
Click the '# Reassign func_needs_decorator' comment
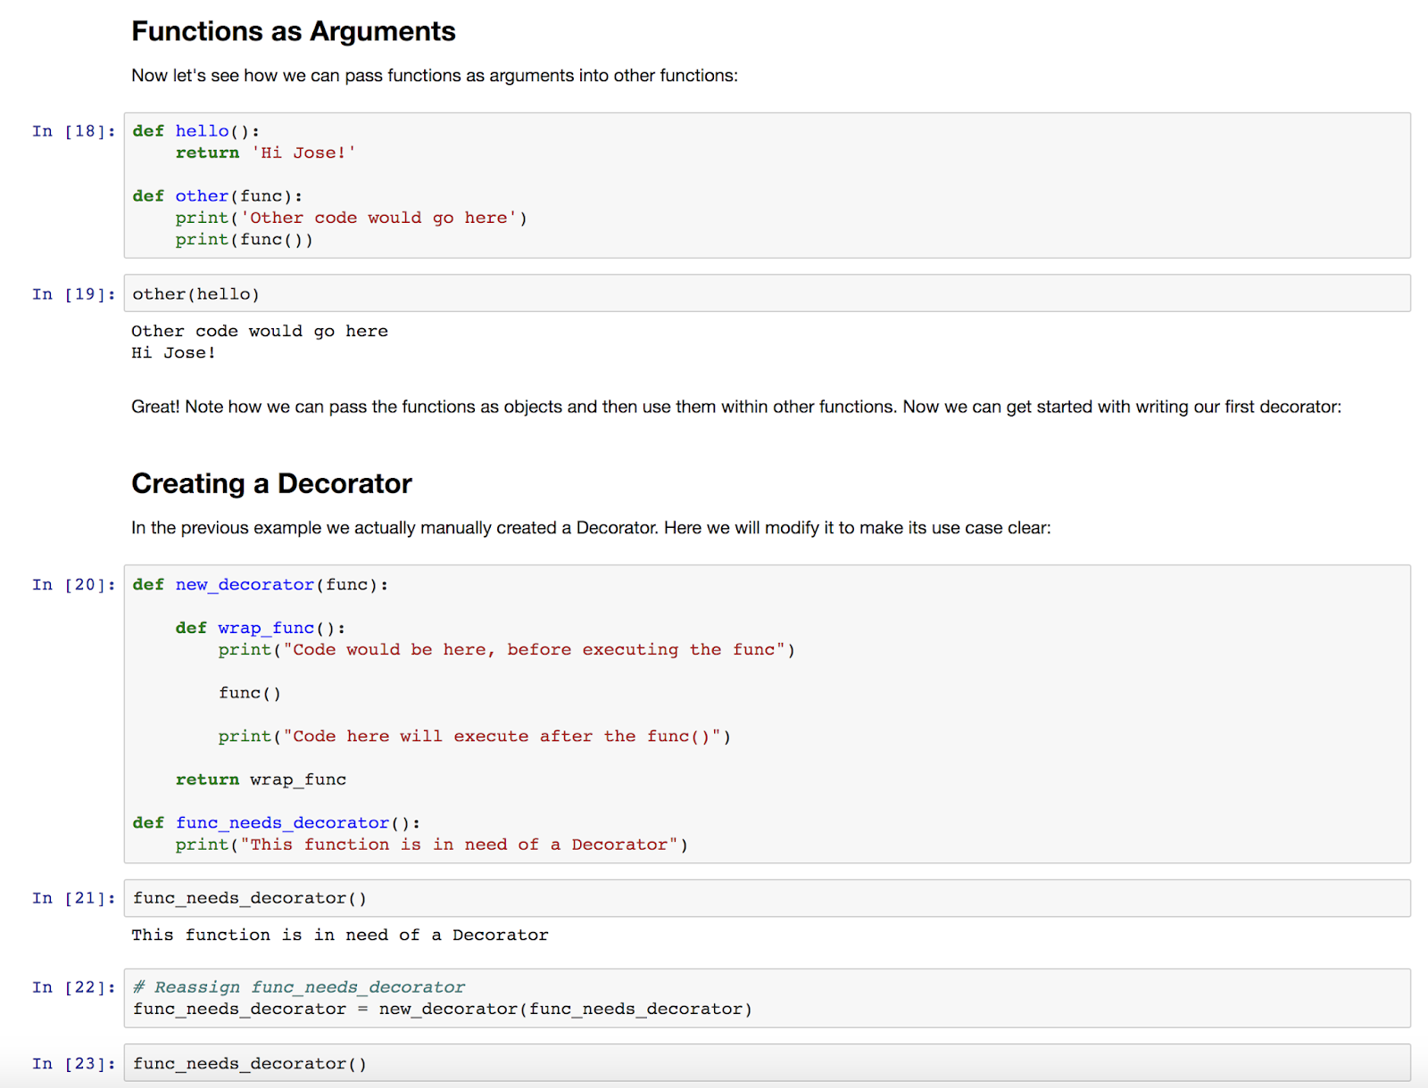(297, 986)
